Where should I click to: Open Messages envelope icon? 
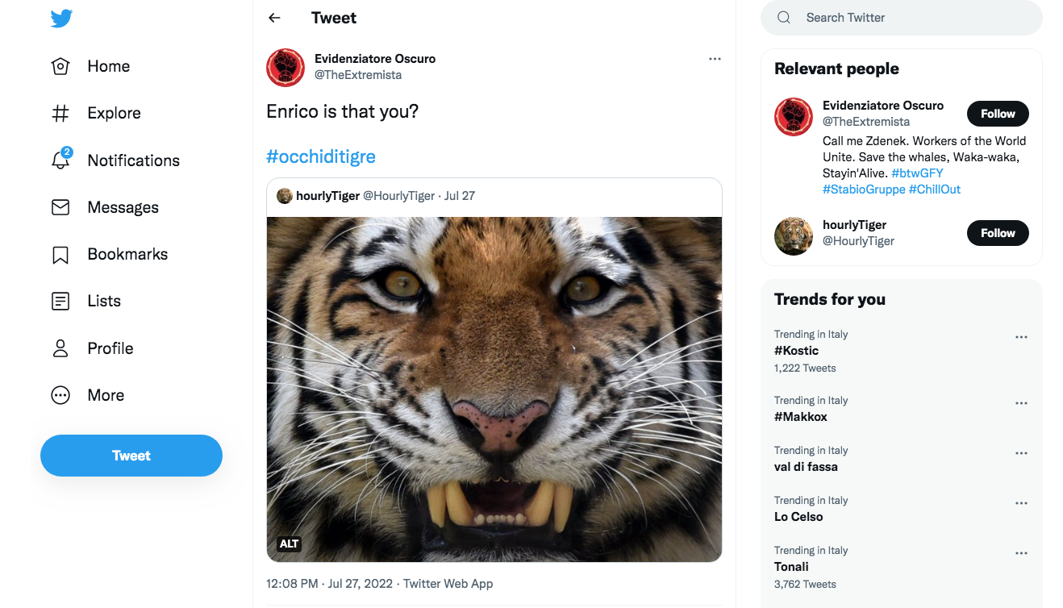(60, 207)
